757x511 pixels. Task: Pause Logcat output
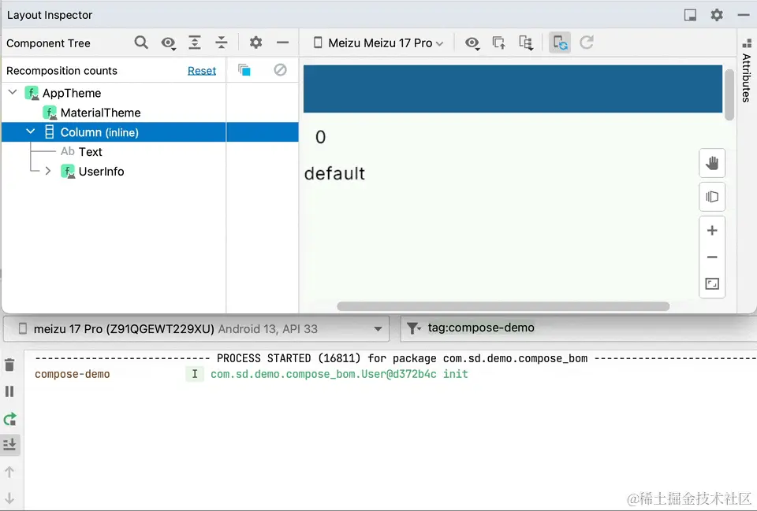[x=9, y=391]
